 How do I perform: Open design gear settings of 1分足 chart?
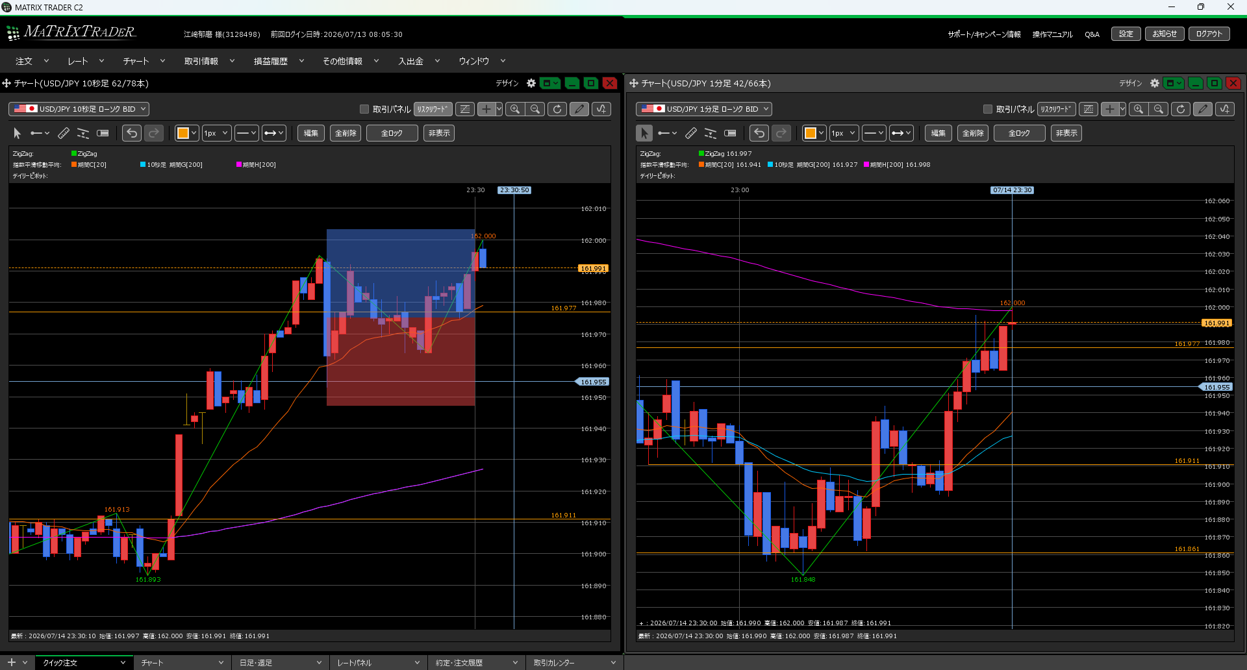click(x=1155, y=83)
